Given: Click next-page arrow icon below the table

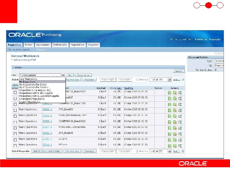Looking at the screenshot, I should click(183, 151).
